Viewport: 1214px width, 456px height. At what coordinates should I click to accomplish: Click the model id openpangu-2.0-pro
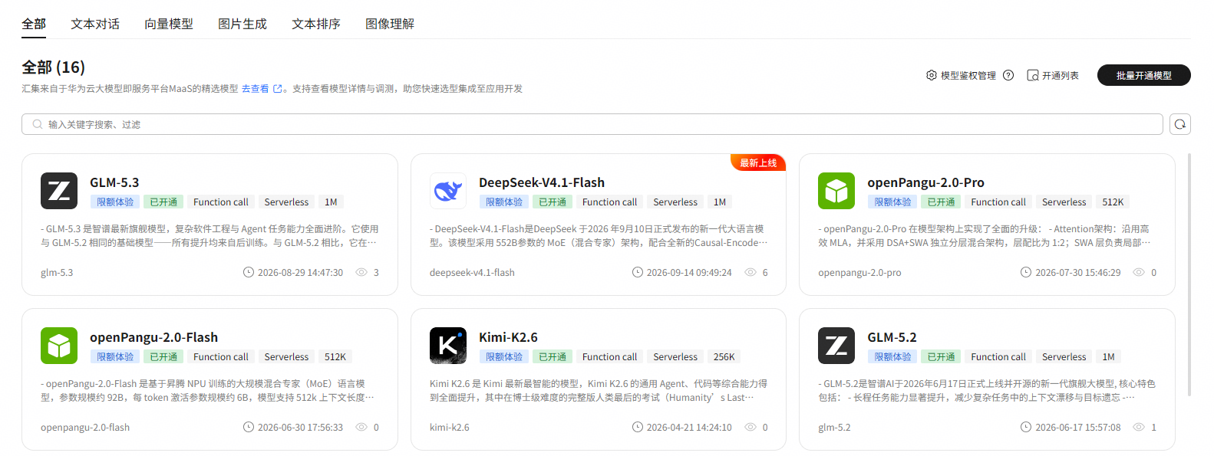[859, 272]
